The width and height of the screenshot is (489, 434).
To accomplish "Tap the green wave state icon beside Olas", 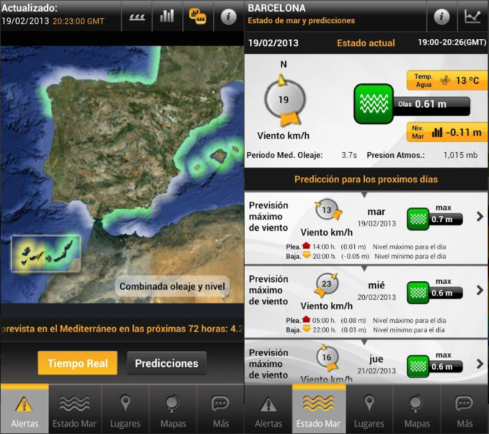I will pos(373,104).
